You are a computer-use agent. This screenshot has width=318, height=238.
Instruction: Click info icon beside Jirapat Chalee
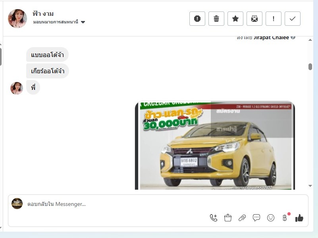(x=293, y=37)
